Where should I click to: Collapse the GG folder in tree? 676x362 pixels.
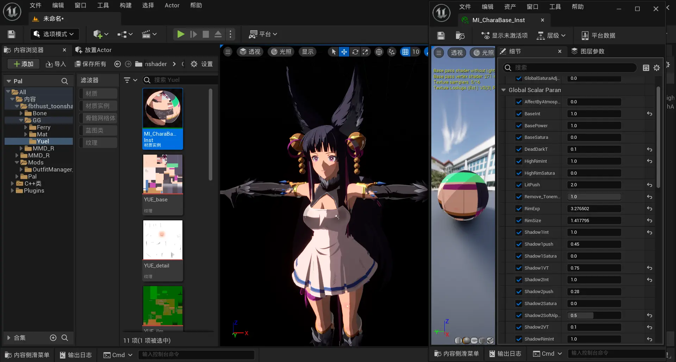point(21,120)
